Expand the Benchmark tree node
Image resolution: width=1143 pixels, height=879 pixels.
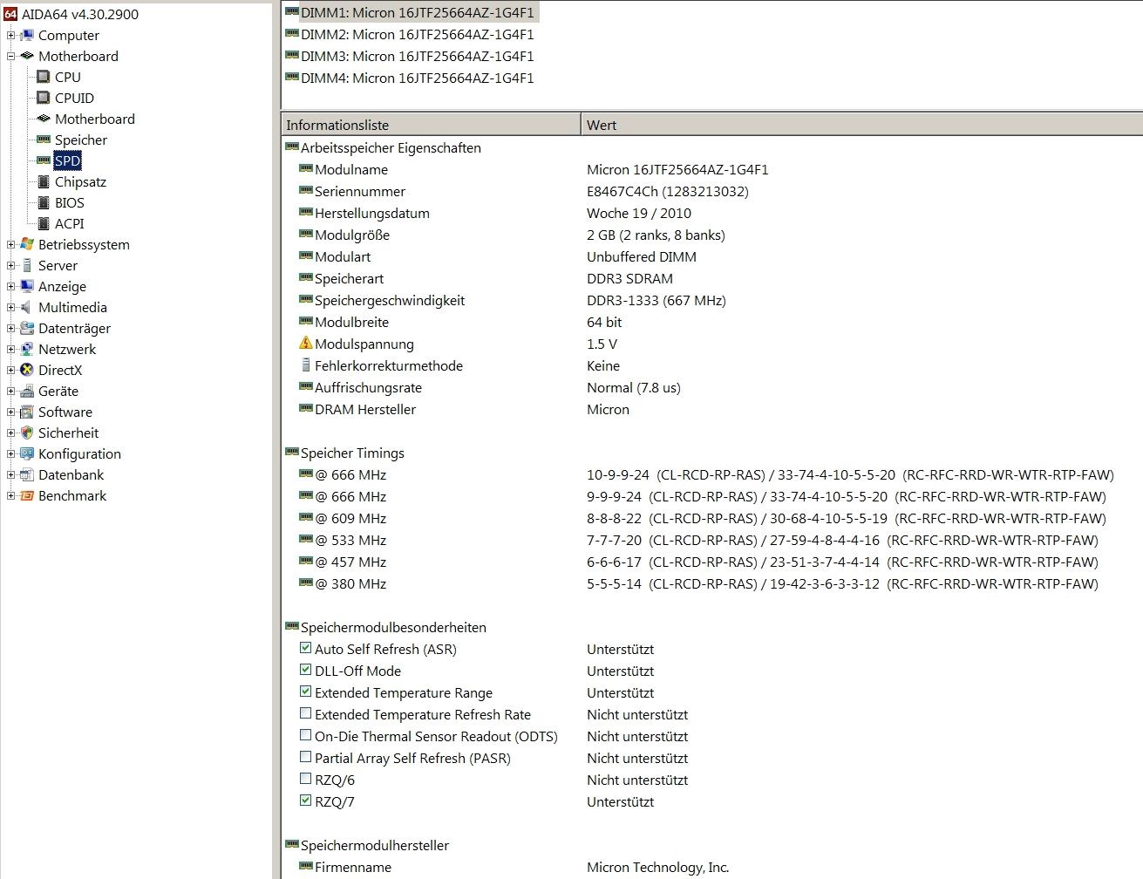pyautogui.click(x=10, y=496)
